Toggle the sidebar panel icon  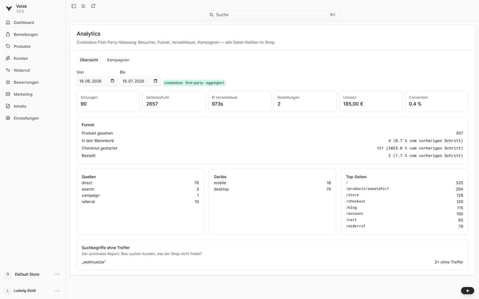(74, 6)
